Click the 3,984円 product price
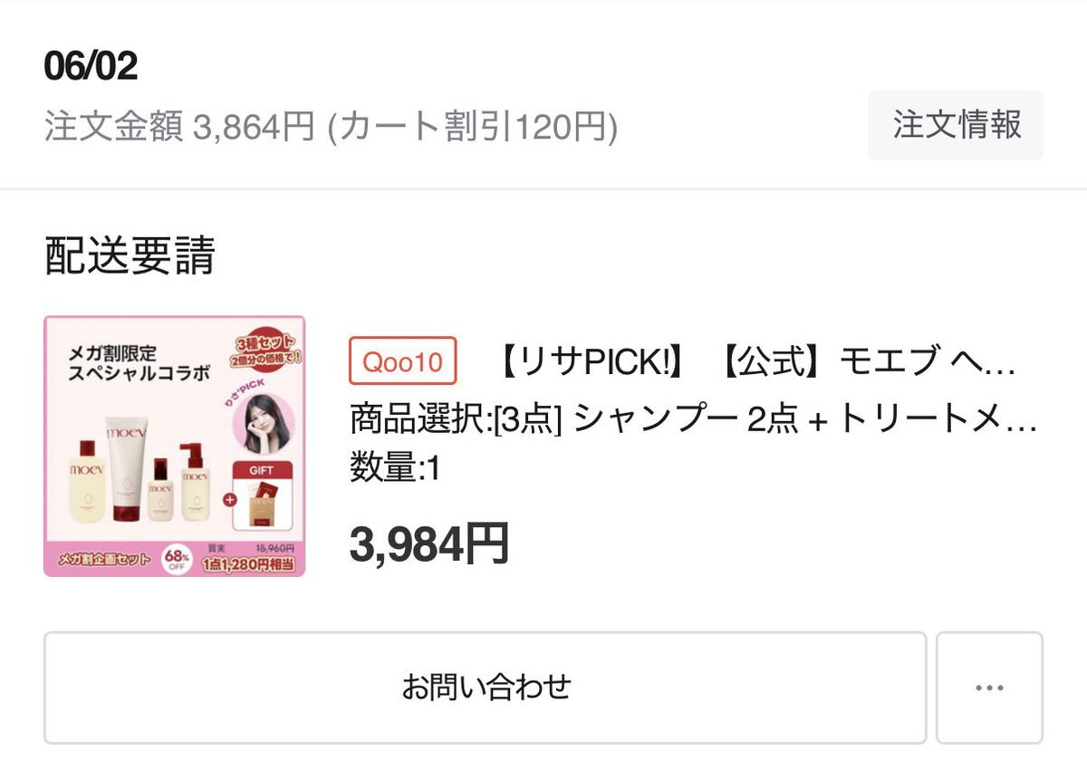Viewport: 1087px width, 769px height. point(429,544)
